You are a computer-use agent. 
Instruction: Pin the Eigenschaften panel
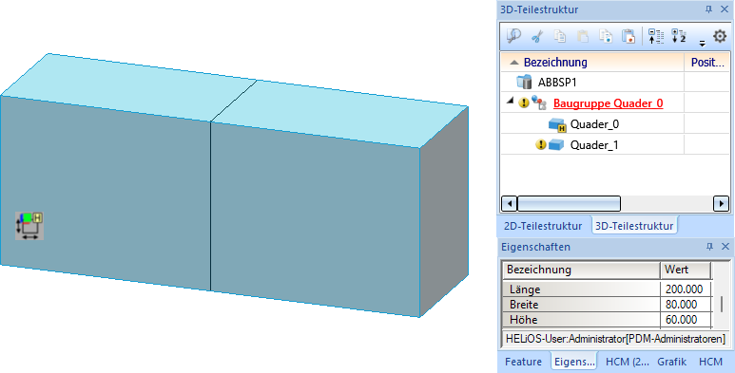(709, 246)
